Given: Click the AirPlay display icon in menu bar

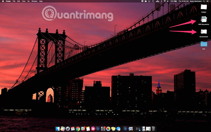Looking at the screenshot, I should point(149,1).
